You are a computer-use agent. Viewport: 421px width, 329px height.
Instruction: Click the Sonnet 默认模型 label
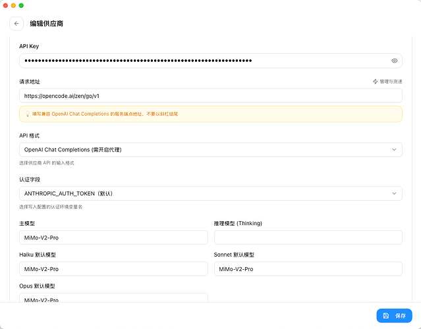[x=234, y=255]
